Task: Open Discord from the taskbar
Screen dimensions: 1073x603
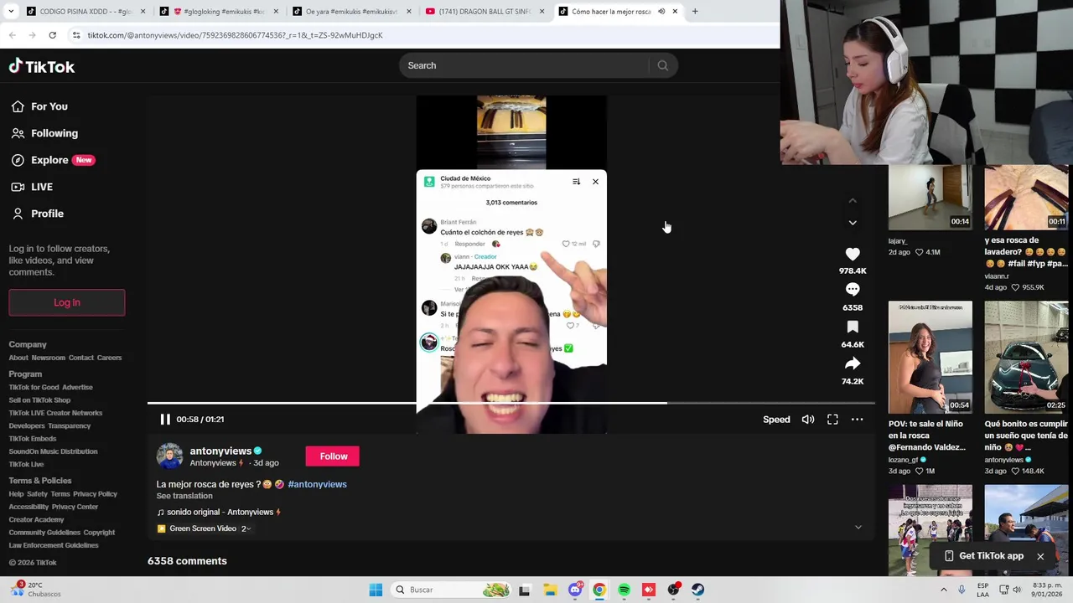Action: [575, 590]
